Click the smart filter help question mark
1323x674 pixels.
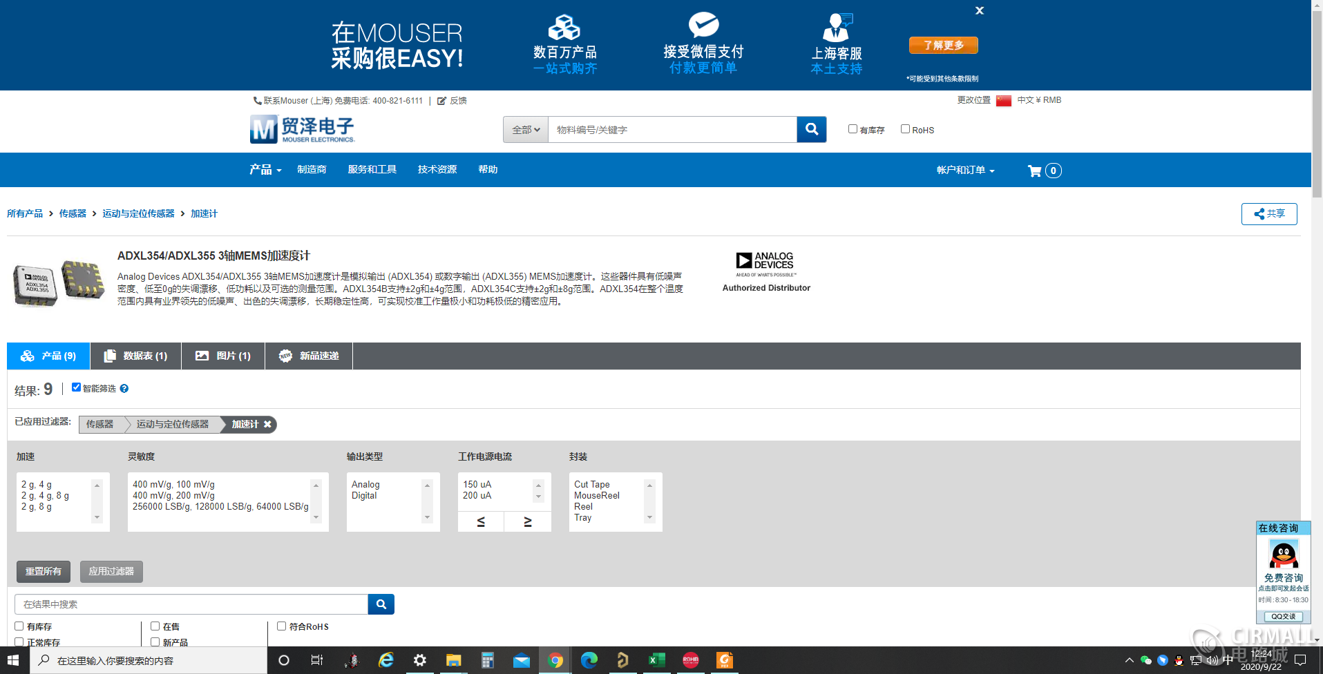coord(124,389)
